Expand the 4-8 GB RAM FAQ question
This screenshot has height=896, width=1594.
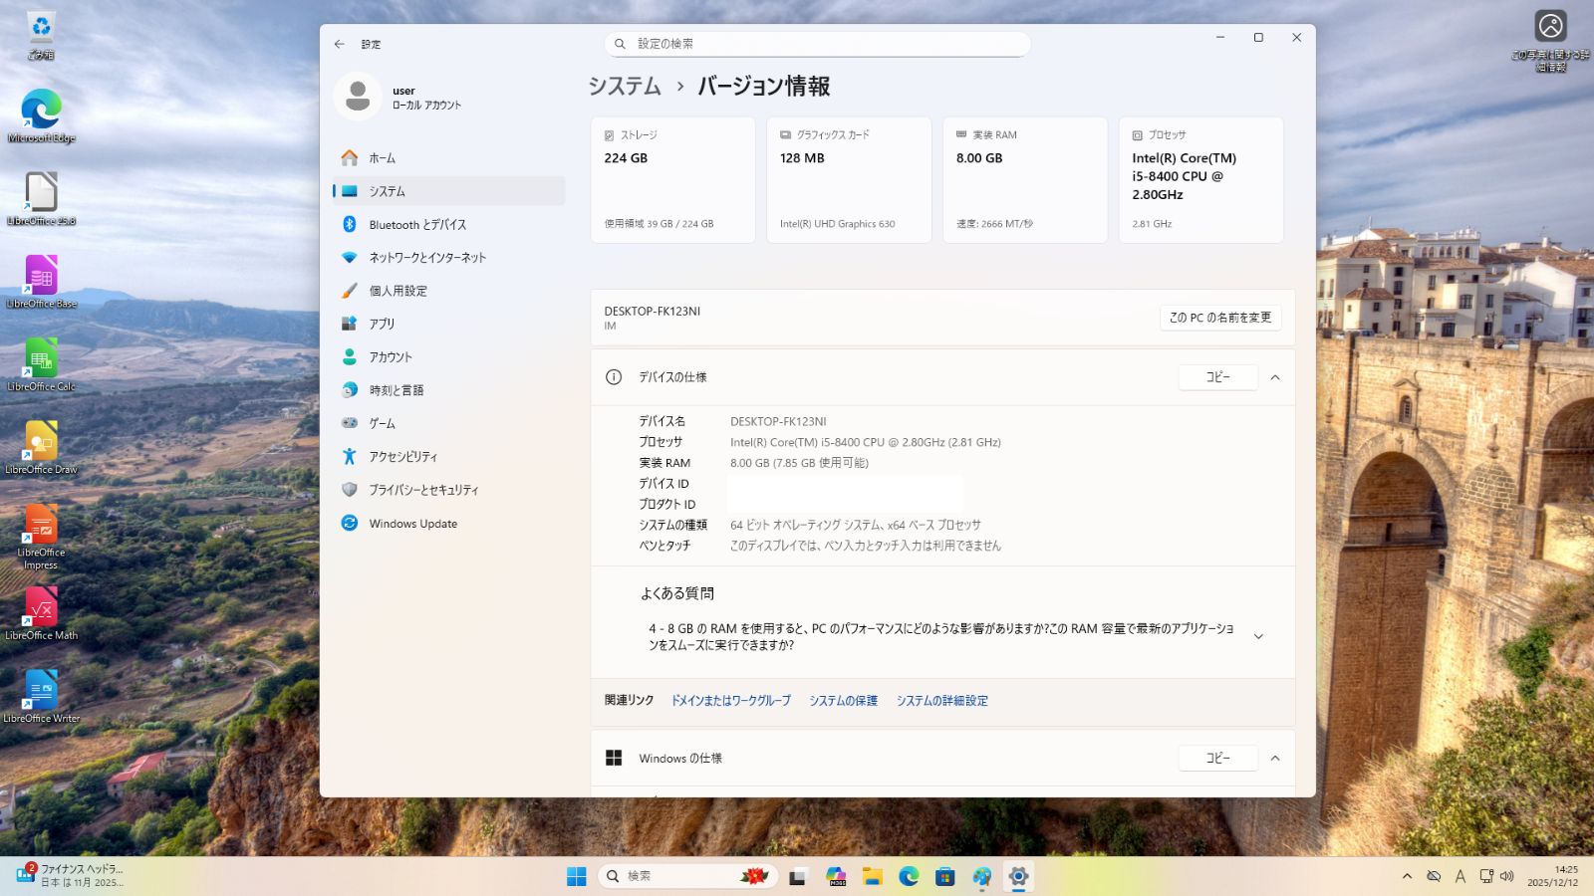click(x=1258, y=635)
